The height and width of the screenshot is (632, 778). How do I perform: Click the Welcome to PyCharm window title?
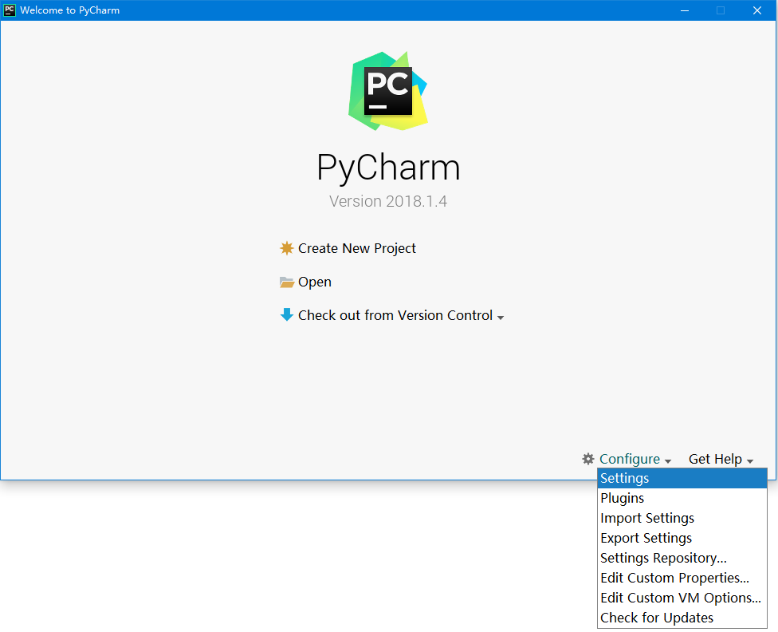click(70, 10)
